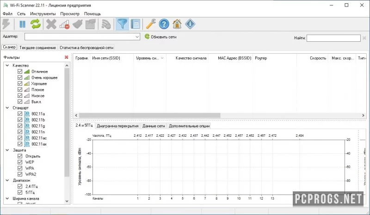The width and height of the screenshot is (370, 215).
Task: Collapse the Качество filter group
Action: click(x=7, y=65)
